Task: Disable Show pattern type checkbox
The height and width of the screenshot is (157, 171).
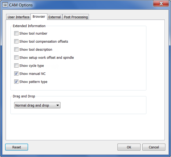Action: (16, 82)
